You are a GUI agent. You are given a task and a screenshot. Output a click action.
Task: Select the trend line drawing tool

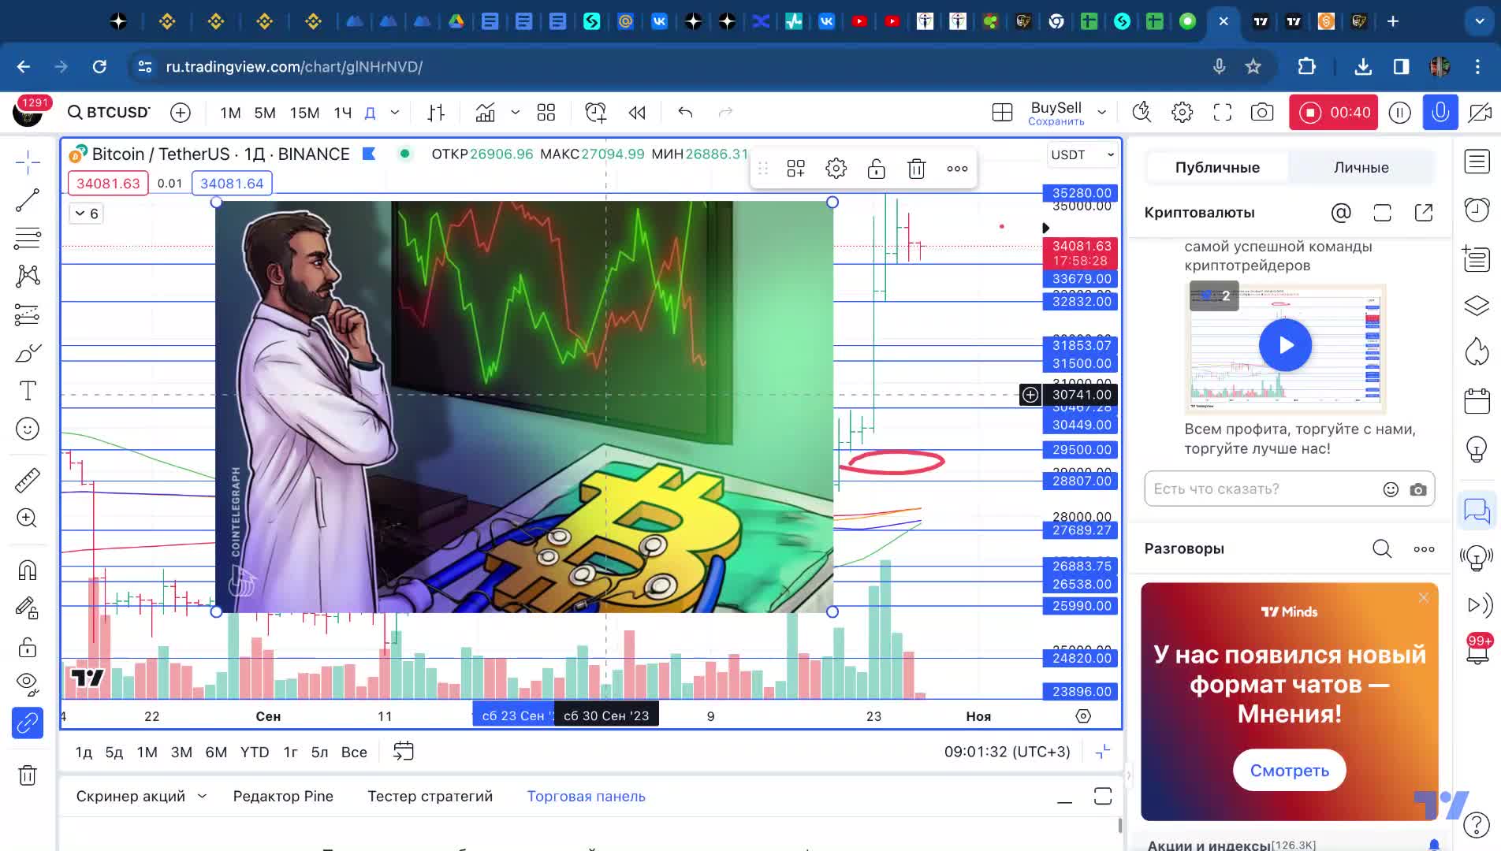pyautogui.click(x=28, y=200)
